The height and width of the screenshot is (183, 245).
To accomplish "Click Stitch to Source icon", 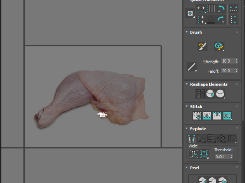I will click(x=217, y=116).
